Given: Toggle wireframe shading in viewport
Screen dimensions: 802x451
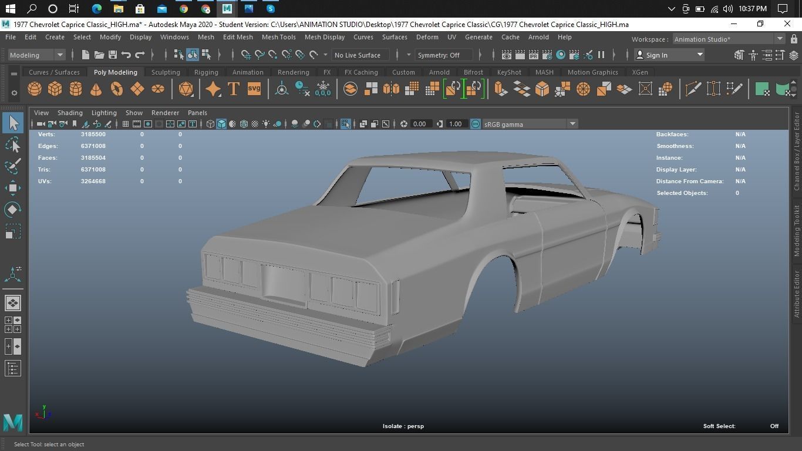Looking at the screenshot, I should click(210, 124).
